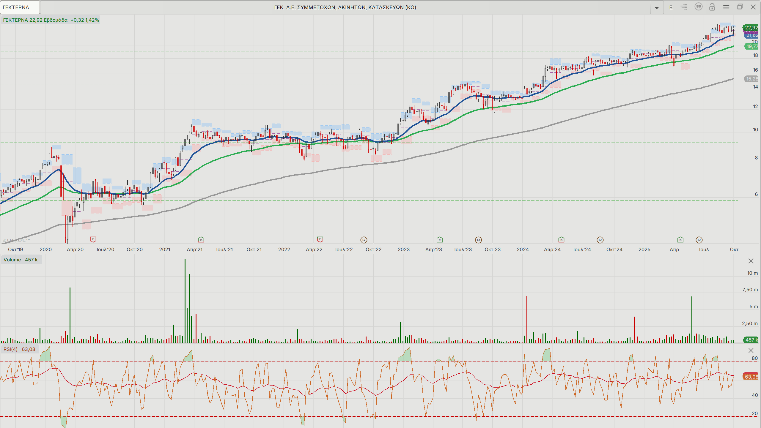Click the gray 15,28 moving average tag

coord(751,79)
